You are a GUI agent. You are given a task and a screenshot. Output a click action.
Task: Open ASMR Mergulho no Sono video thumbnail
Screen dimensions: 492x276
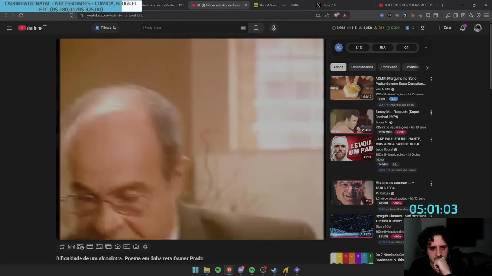point(352,88)
